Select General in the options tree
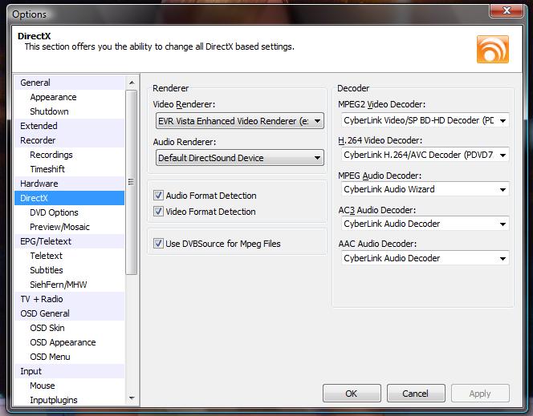Image resolution: width=533 pixels, height=416 pixels. click(69, 83)
